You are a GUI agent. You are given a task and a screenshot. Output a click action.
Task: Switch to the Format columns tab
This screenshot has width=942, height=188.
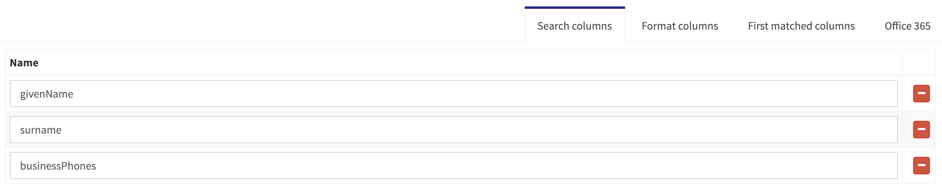coord(680,26)
